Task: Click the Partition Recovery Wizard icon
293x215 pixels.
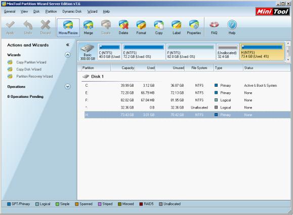Action: (10, 76)
